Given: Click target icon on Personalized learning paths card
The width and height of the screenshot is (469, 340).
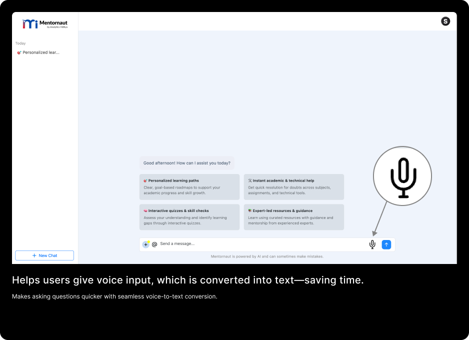Looking at the screenshot, I should click(x=145, y=180).
